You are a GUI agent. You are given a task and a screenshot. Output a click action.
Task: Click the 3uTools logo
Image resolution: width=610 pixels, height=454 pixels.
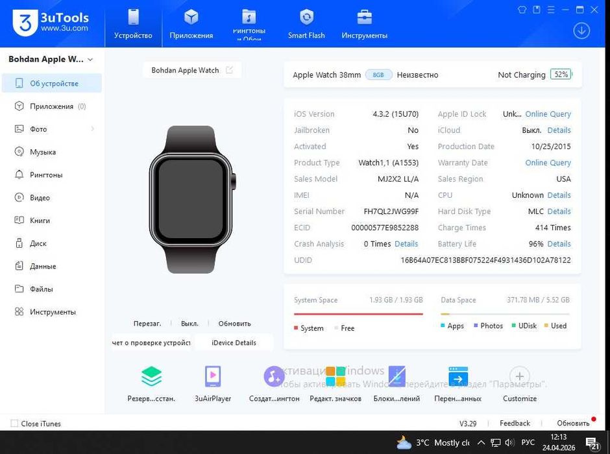(51, 23)
